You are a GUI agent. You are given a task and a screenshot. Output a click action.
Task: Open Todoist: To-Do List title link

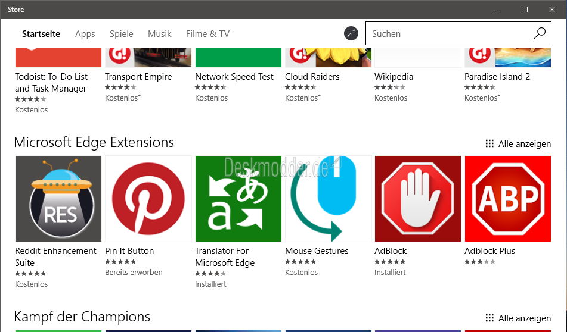(51, 83)
